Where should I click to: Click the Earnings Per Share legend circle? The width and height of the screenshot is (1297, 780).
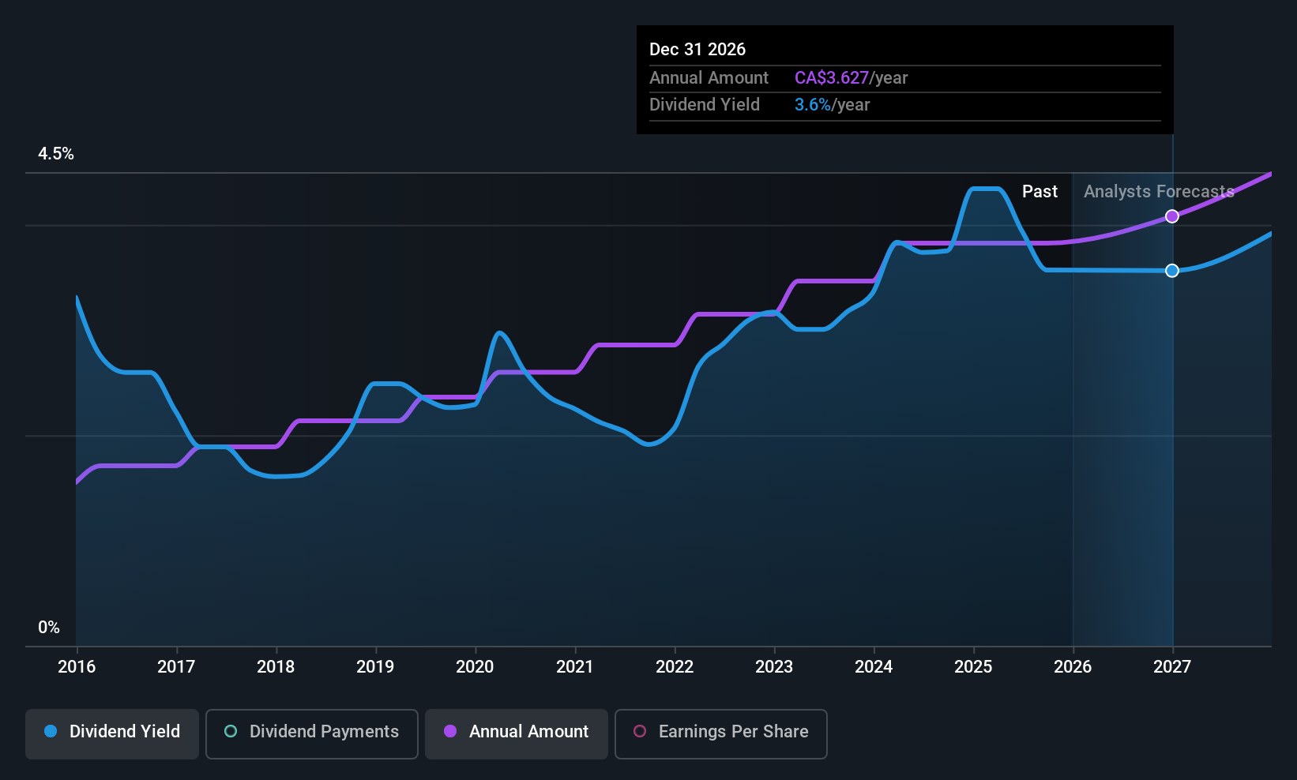(x=640, y=732)
